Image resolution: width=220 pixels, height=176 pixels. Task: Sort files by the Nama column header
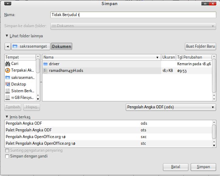pyautogui.click(x=101, y=57)
